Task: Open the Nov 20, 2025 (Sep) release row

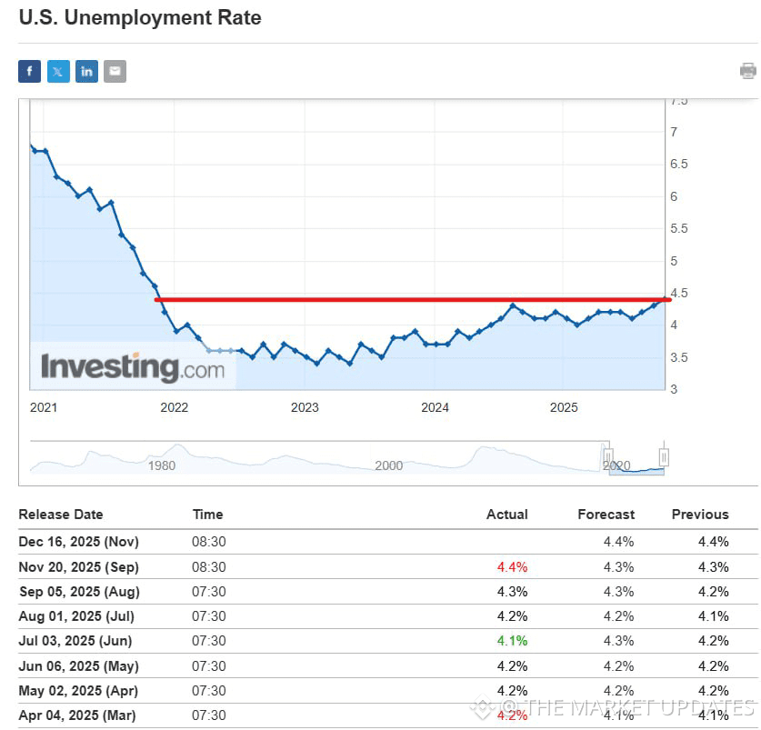Action: click(x=388, y=567)
